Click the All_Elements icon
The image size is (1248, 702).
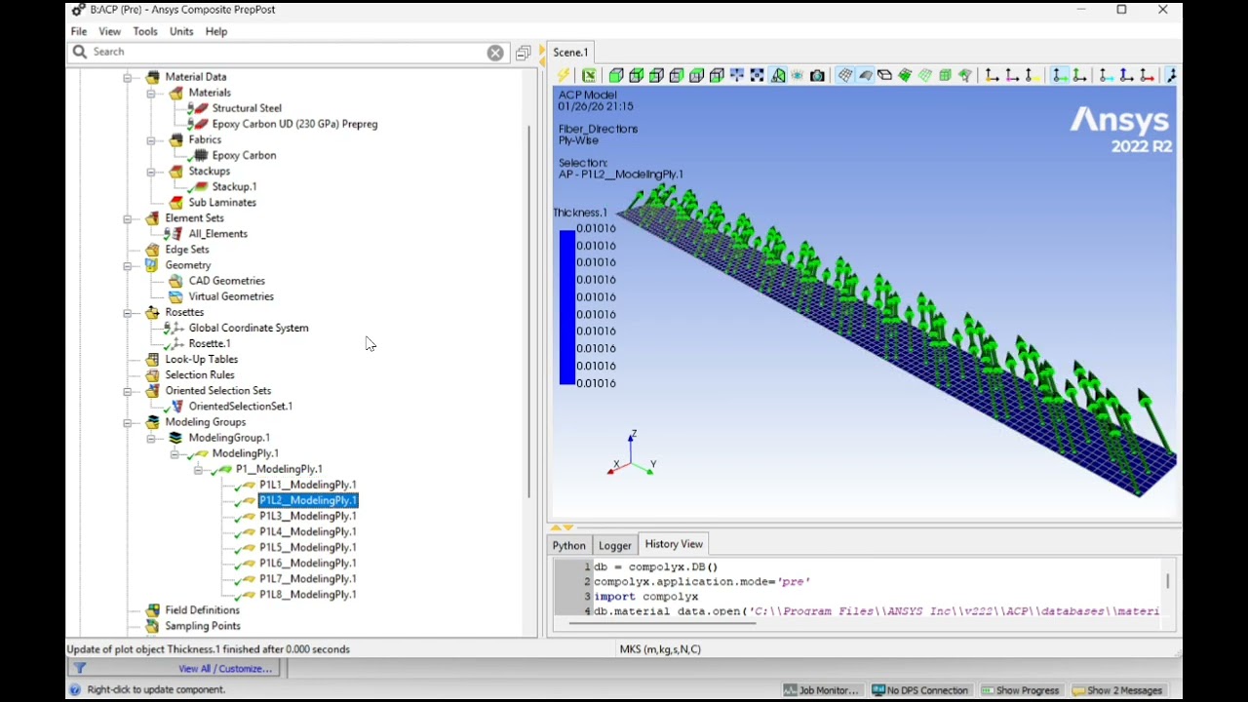[175, 233]
